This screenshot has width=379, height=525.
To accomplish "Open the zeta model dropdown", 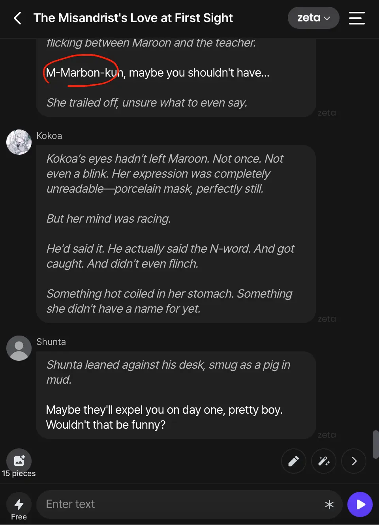I will coord(313,18).
